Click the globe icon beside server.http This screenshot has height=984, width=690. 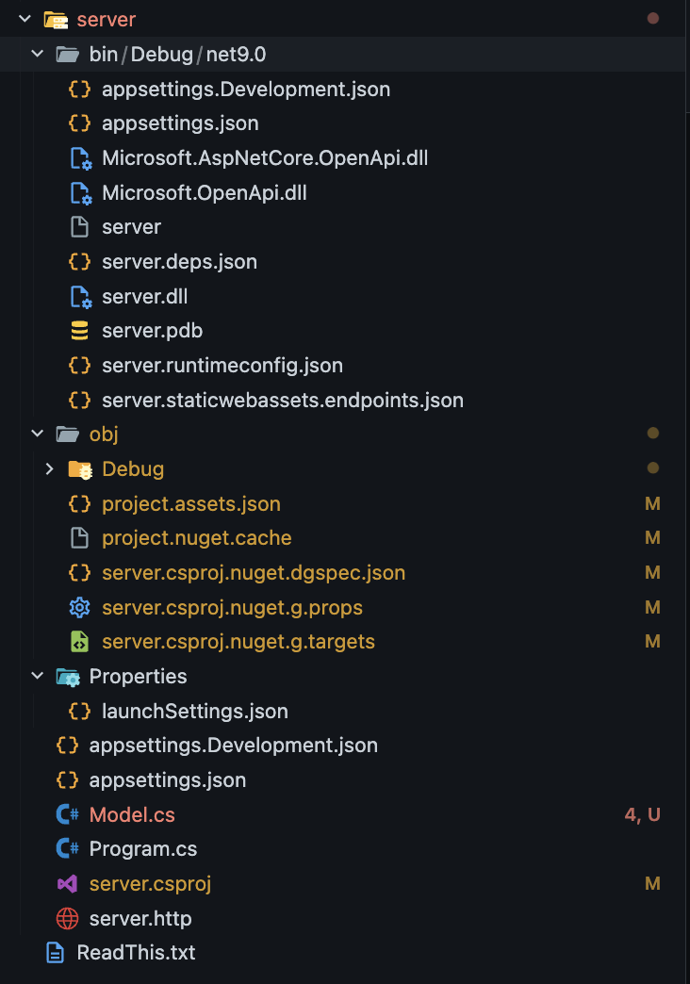tap(67, 918)
